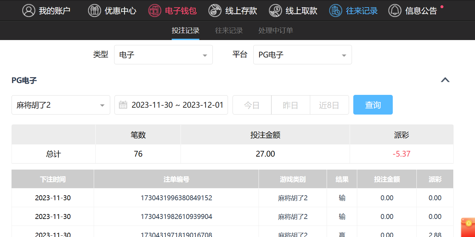Click the calendar icon in date range field
This screenshot has height=237, width=475.
(x=123, y=105)
